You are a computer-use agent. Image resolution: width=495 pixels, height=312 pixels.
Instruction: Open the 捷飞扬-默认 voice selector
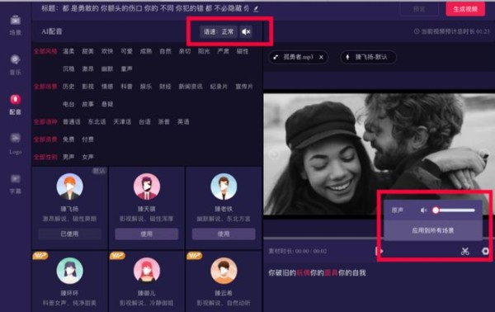tap(369, 57)
